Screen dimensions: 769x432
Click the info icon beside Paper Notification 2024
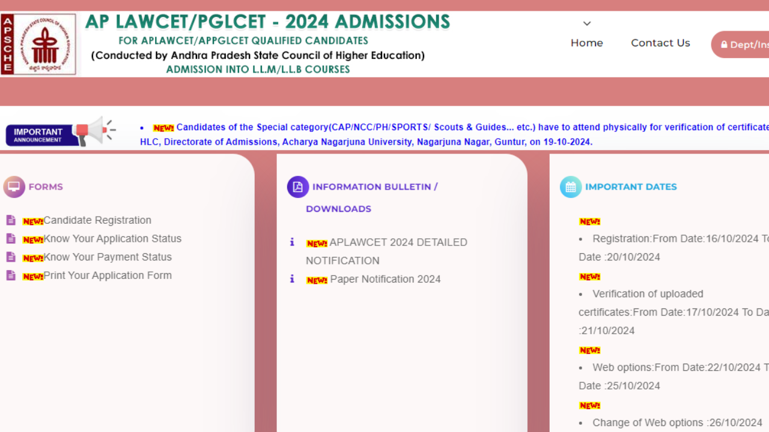pos(293,279)
